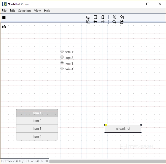Choose Item 3 in the list box
The image size is (166, 164).
pyautogui.click(x=37, y=129)
